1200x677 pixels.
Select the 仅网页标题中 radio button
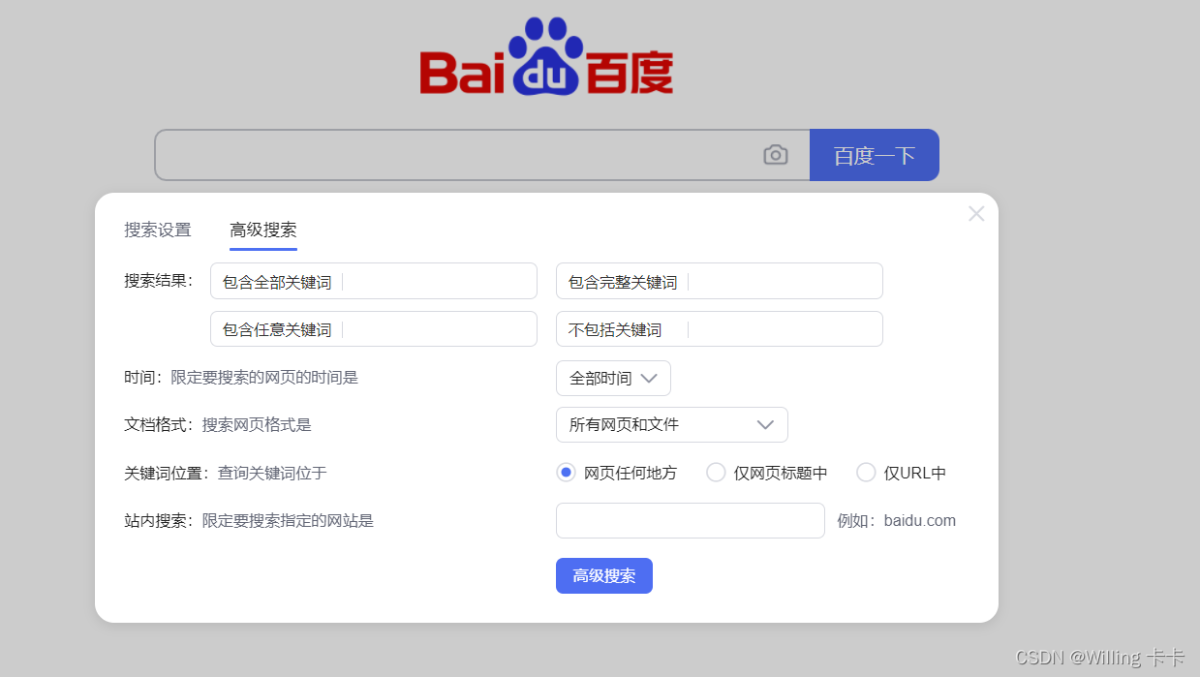coord(716,473)
